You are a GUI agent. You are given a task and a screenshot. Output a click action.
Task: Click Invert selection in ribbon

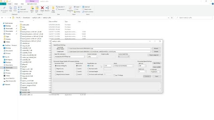pyautogui.click(x=88, y=12)
